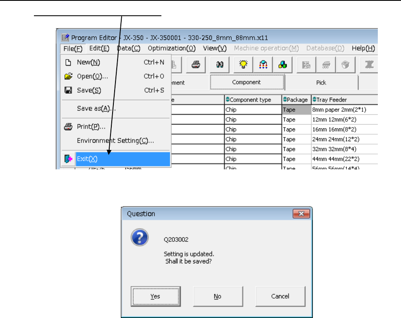Open Environment Setting(C)... from File menu

coord(116,141)
